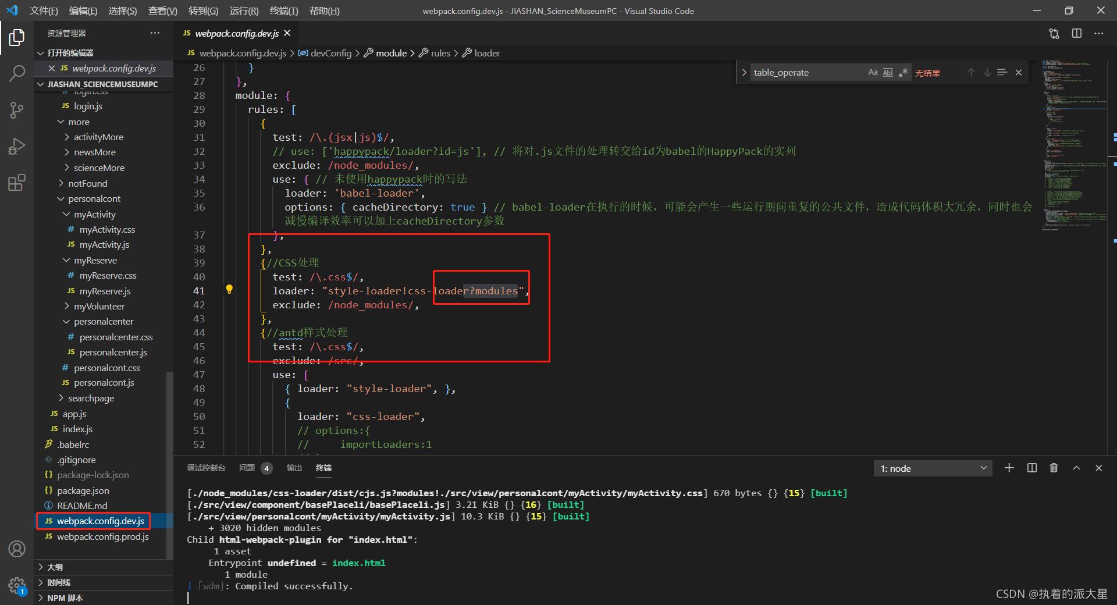This screenshot has height=605, width=1117.
Task: Toggle Match Case in find widget
Action: click(x=873, y=73)
